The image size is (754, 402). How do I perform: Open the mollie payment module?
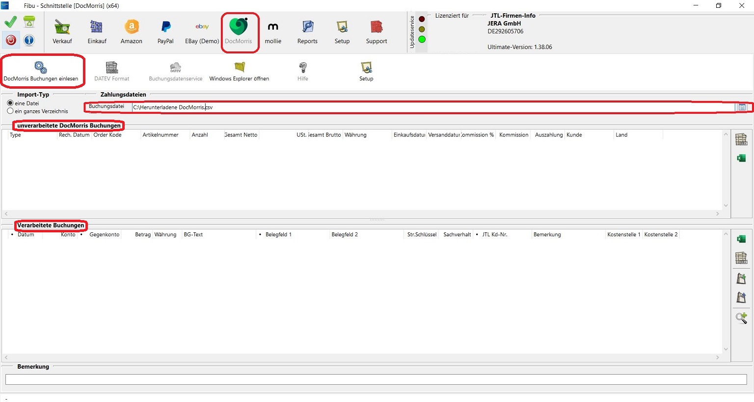pos(273,32)
